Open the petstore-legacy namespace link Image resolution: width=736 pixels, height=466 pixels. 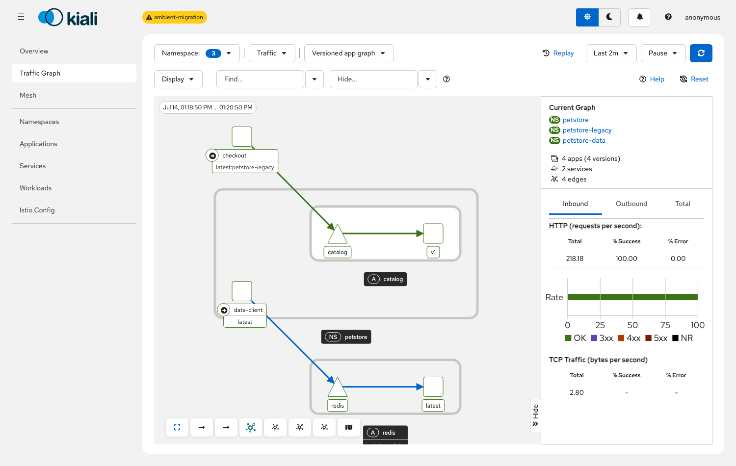[x=587, y=130]
